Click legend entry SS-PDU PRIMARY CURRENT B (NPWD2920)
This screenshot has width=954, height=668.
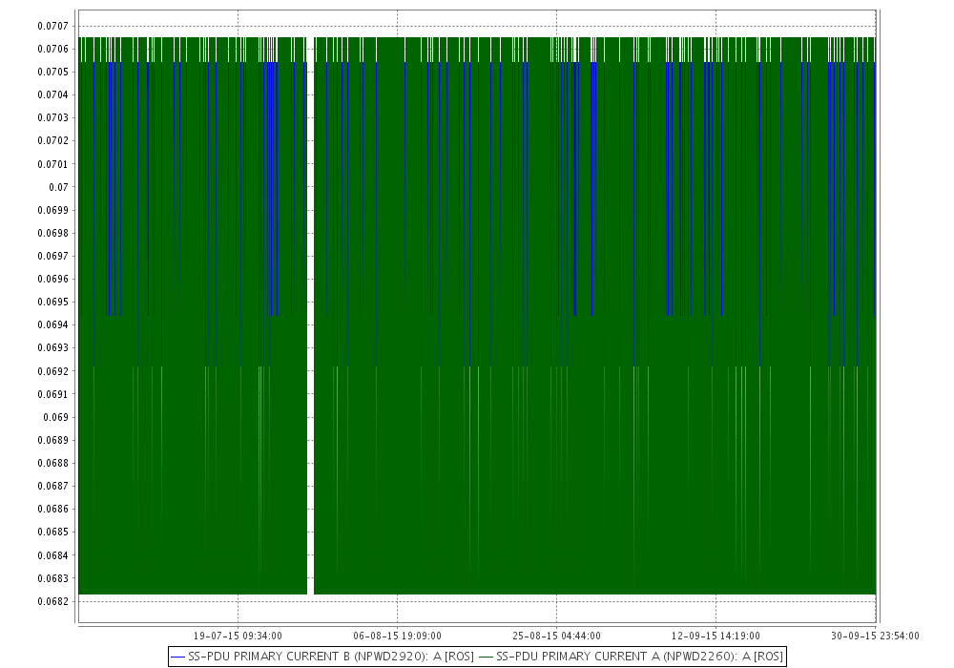323,657
